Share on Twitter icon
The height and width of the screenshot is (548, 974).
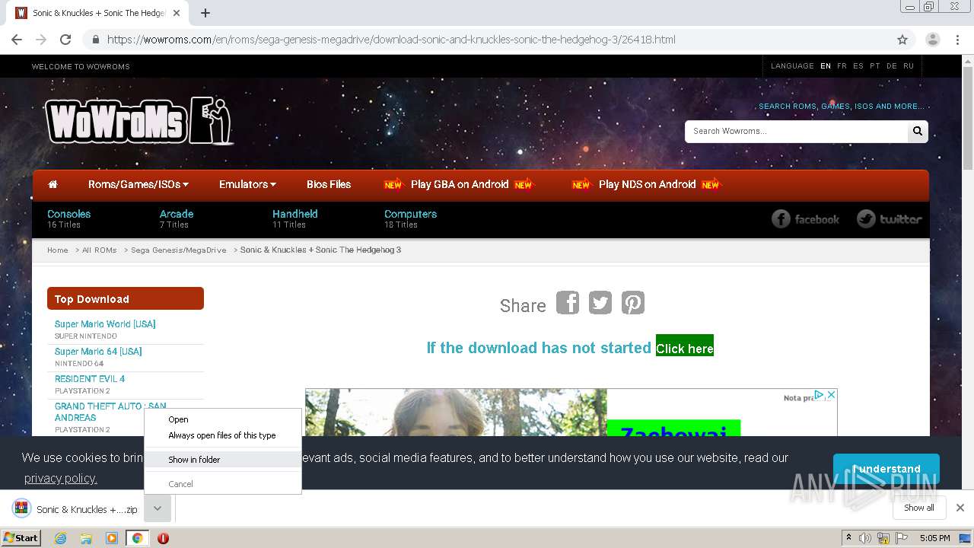pyautogui.click(x=600, y=303)
